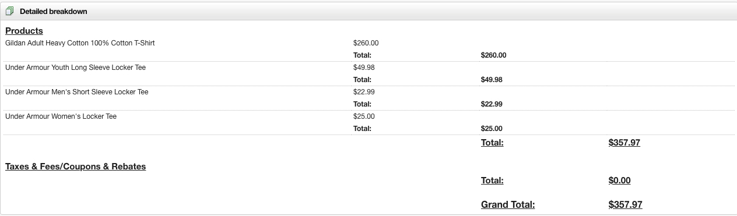Click bold $25.00 line total
This screenshot has width=737, height=216.
click(492, 129)
